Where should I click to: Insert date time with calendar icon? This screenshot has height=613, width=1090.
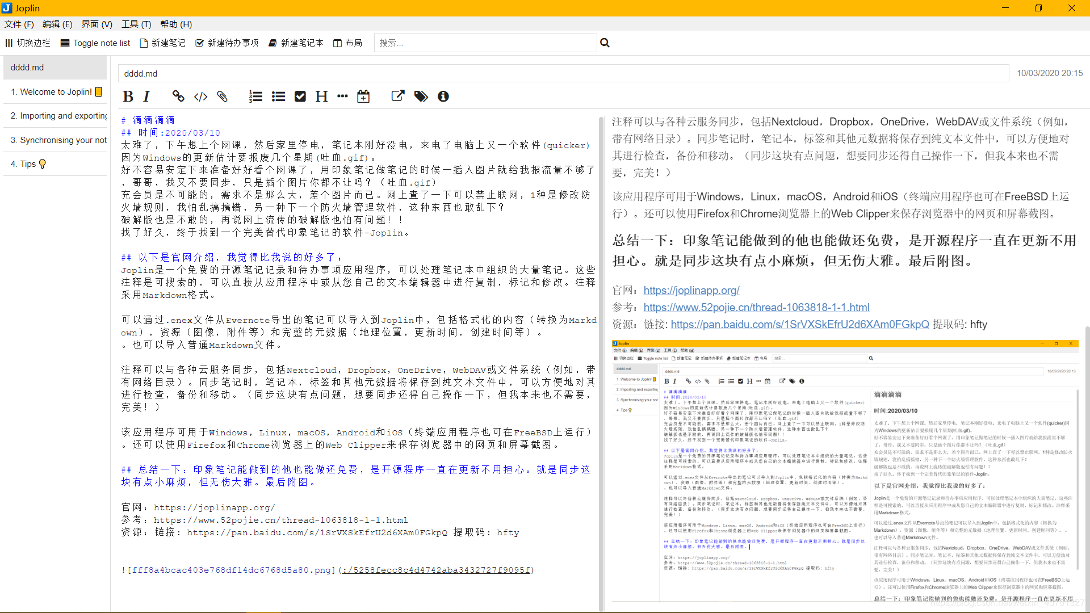[x=363, y=96]
